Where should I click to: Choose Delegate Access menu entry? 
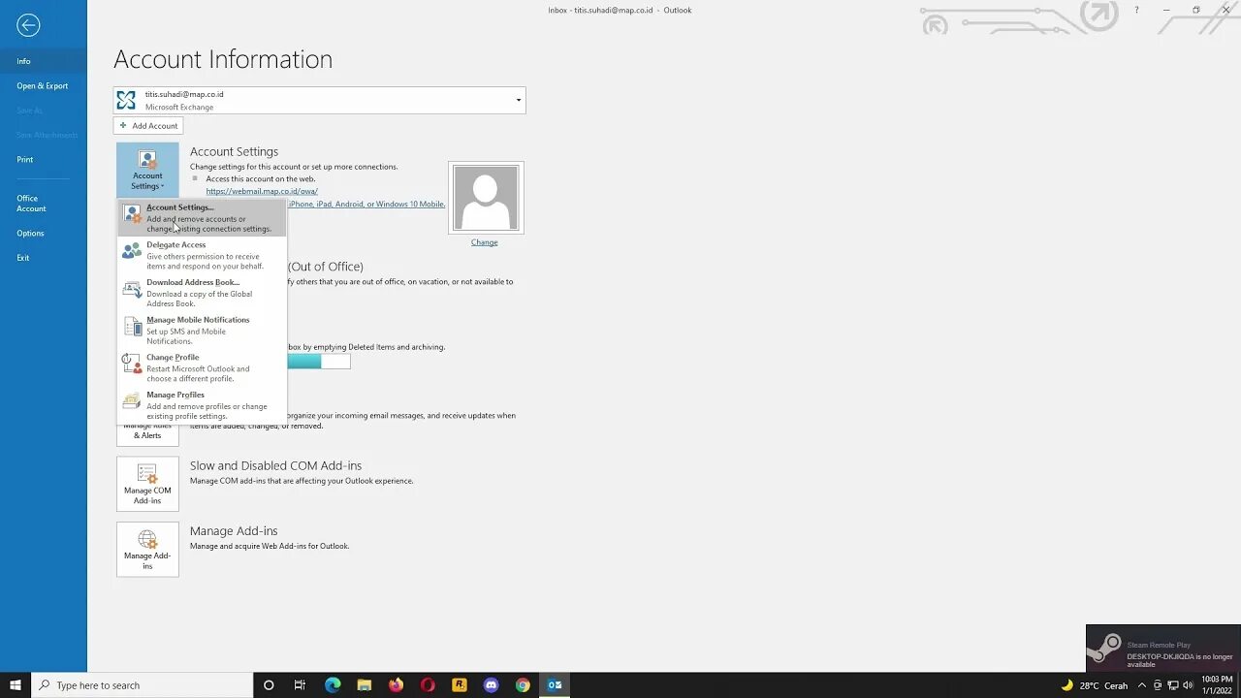pyautogui.click(x=203, y=255)
